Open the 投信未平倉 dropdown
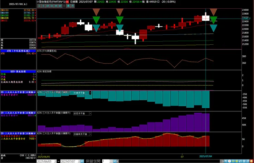Screen dimensions: 254x163 90,113
